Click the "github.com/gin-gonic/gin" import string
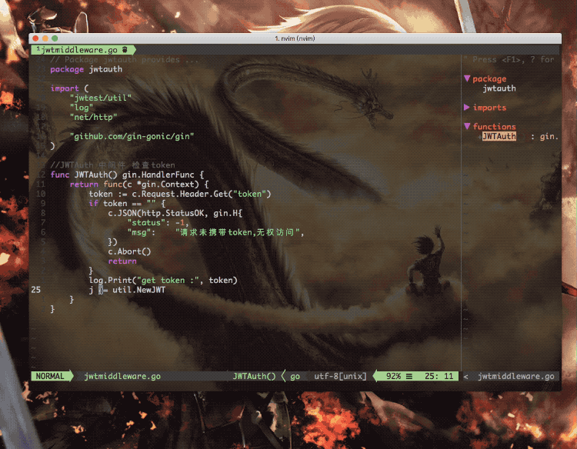 132,136
